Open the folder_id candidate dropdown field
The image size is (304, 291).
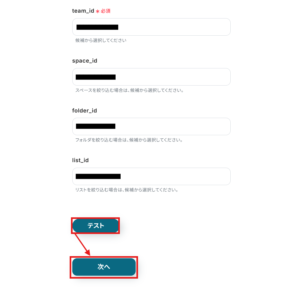pyautogui.click(x=151, y=126)
